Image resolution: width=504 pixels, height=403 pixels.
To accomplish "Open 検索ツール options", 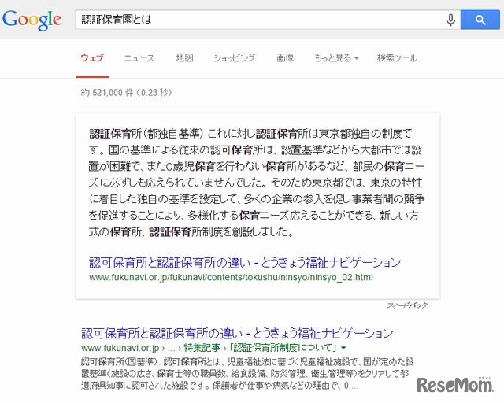I will pos(397,57).
